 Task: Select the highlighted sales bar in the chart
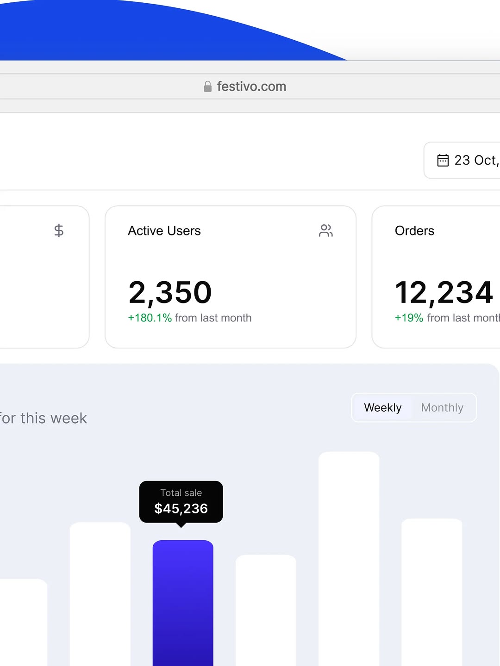[182, 601]
